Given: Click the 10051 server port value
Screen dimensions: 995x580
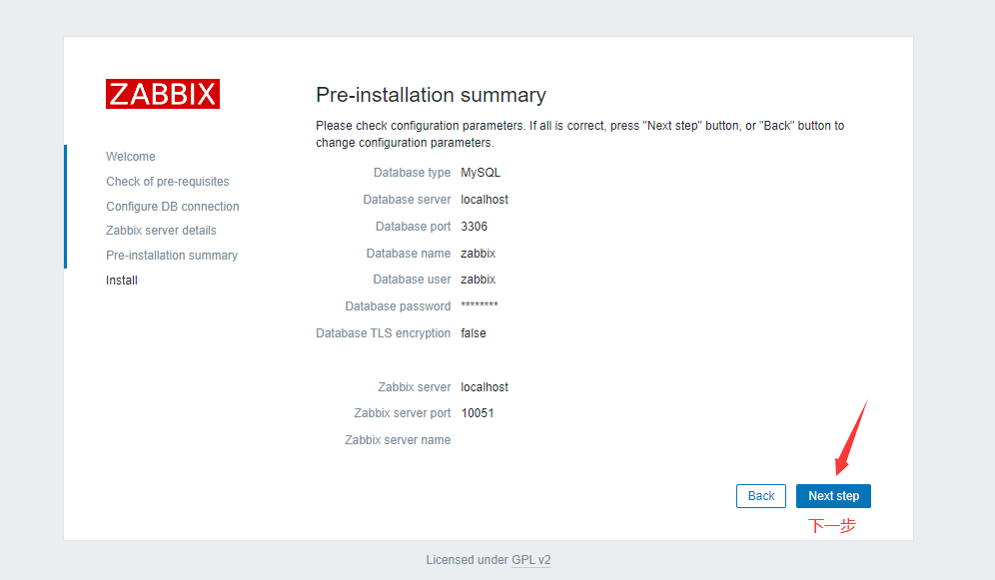Looking at the screenshot, I should [x=478, y=413].
